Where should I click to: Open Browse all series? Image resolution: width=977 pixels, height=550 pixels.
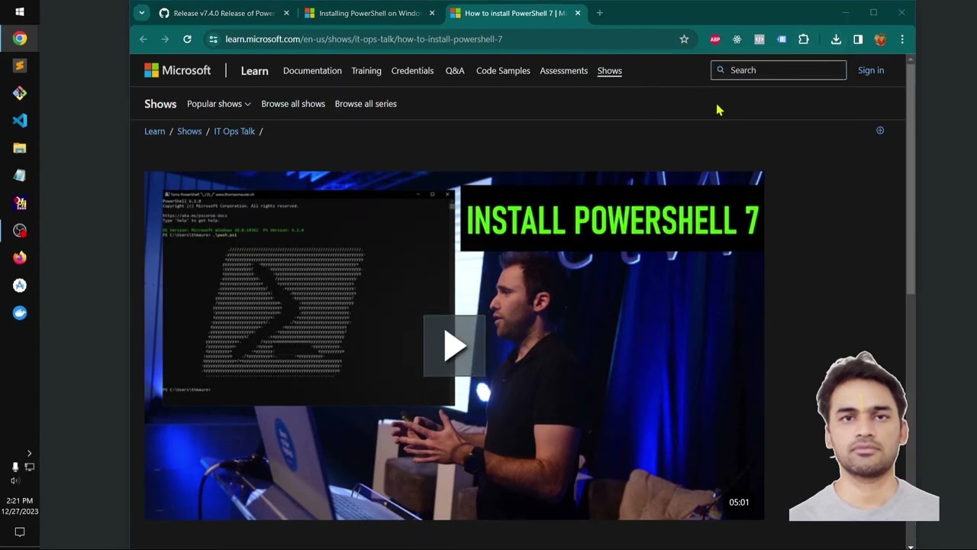point(366,104)
